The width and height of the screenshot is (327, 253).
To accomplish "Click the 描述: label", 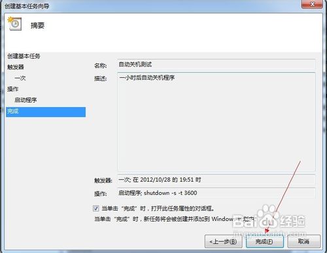I will pos(100,78).
